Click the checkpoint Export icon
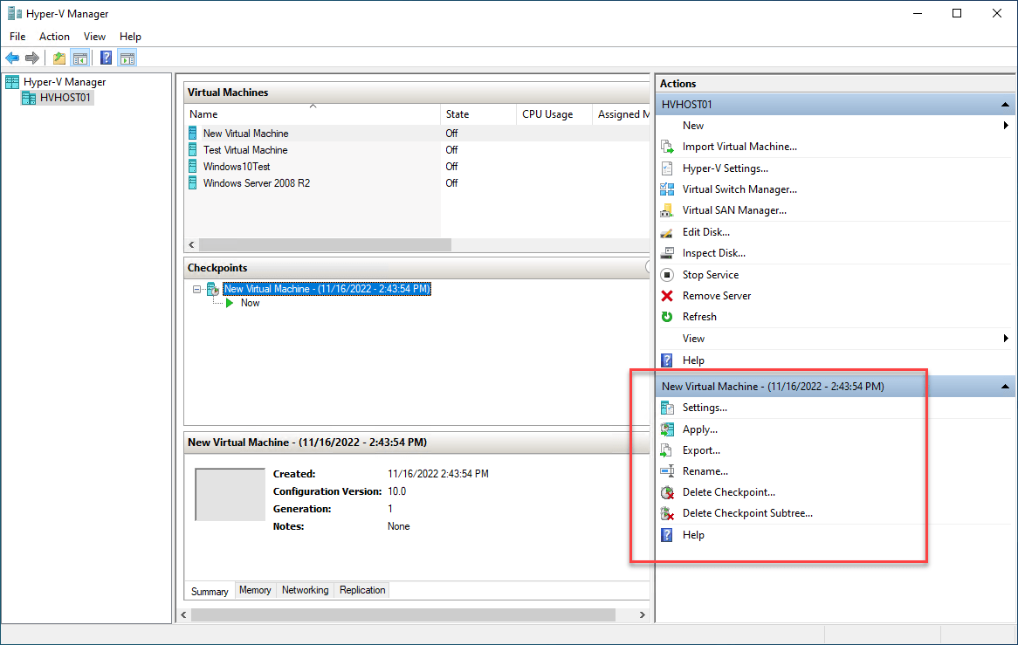Image resolution: width=1018 pixels, height=645 pixels. [667, 450]
